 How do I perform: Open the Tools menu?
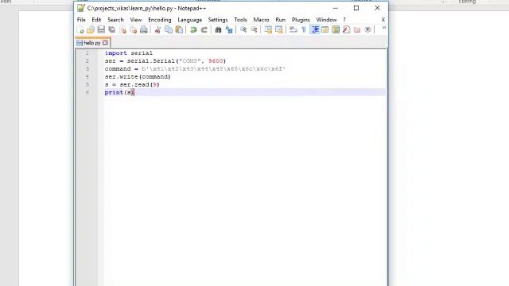pos(240,20)
